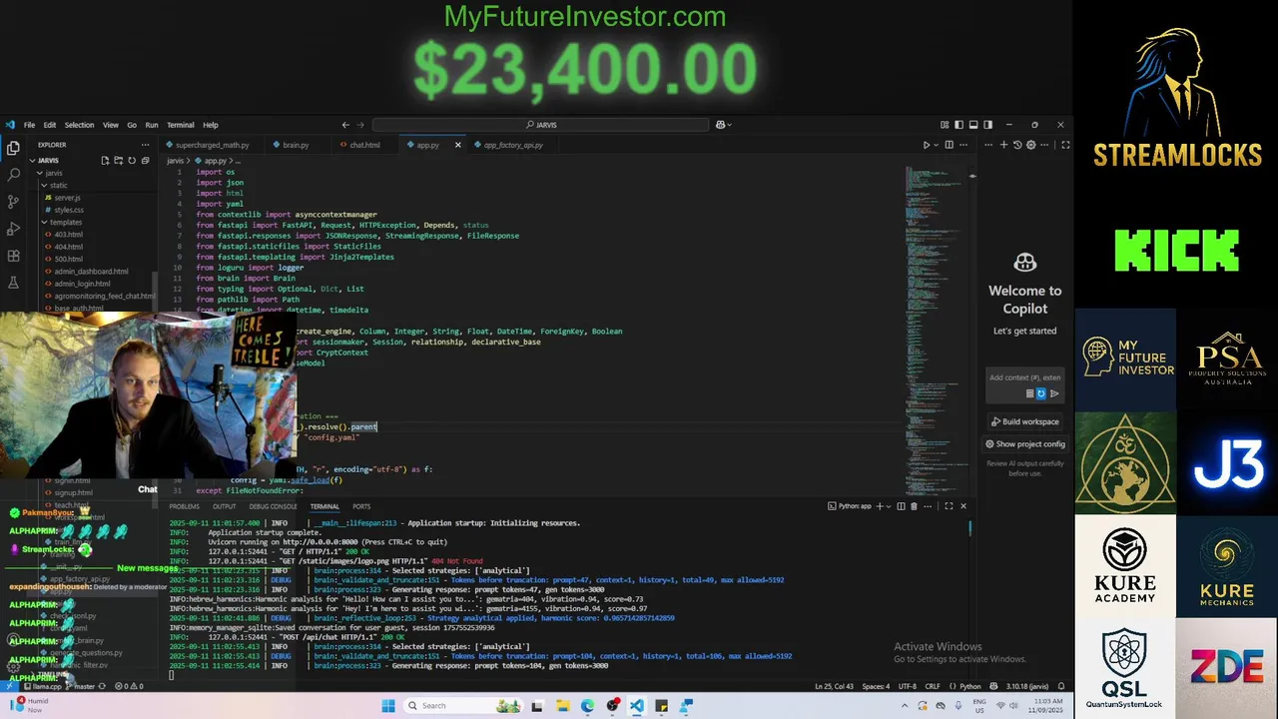Toggle the primary side bar
Viewport: 1278px width, 719px height.
[959, 125]
